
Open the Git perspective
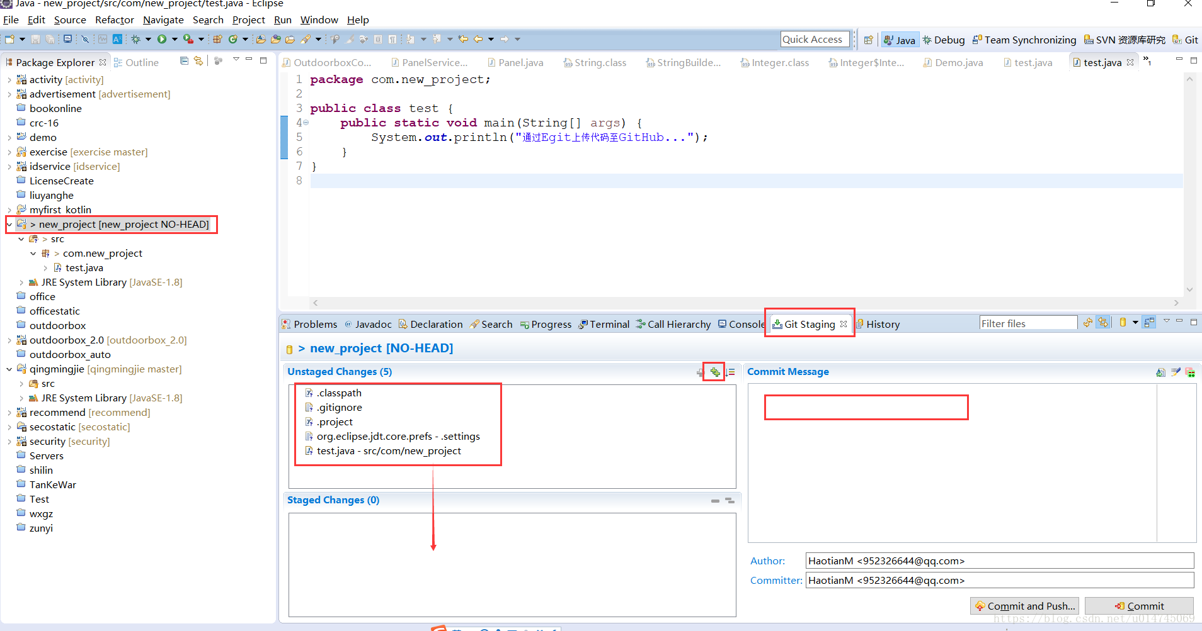[1185, 40]
